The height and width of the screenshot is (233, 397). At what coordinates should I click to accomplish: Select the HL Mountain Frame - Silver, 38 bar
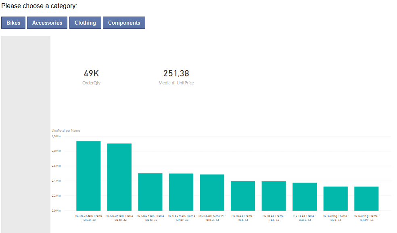pyautogui.click(x=88, y=176)
